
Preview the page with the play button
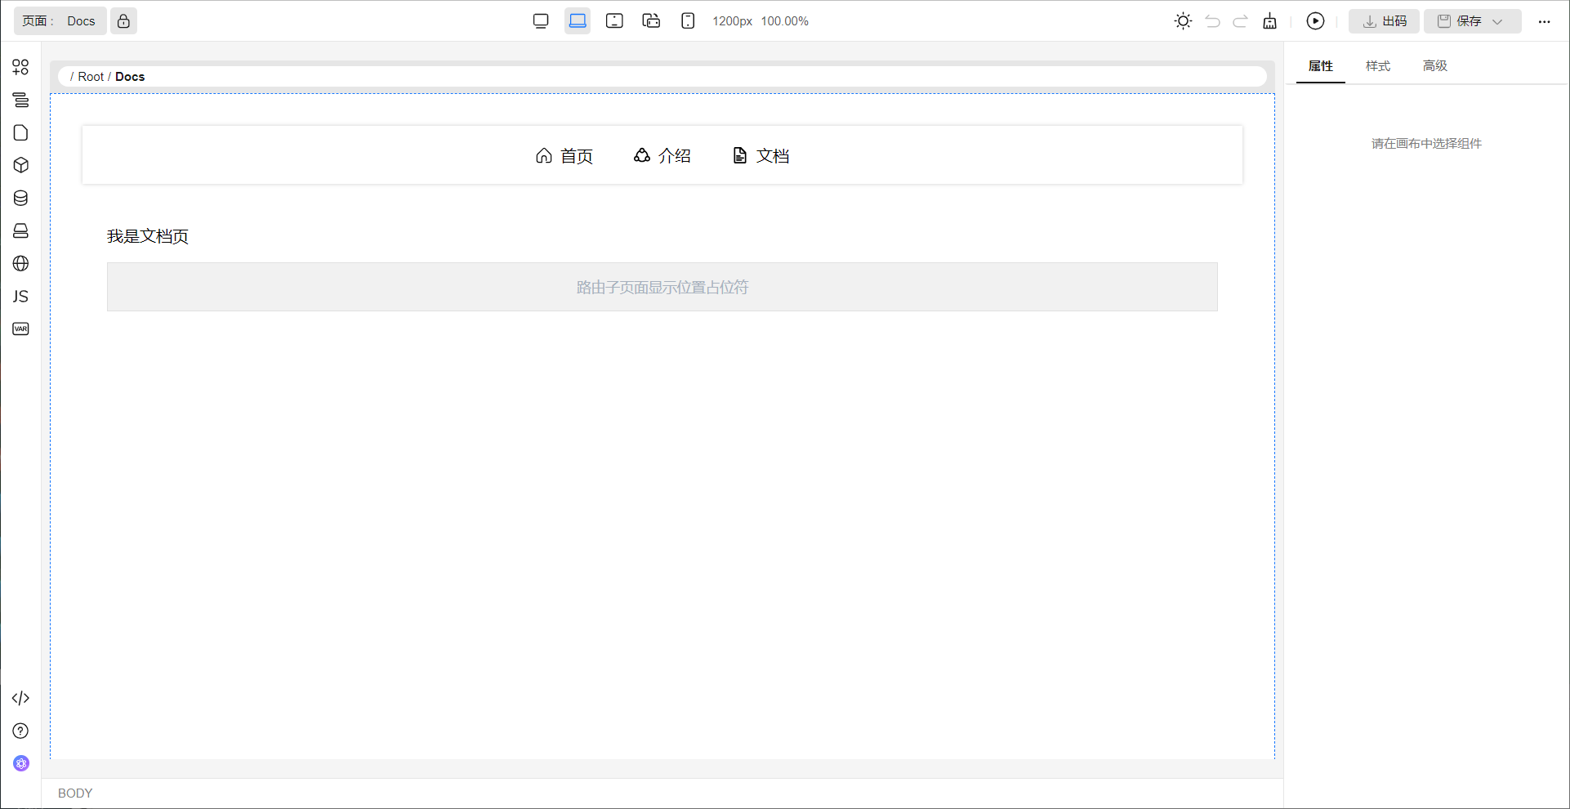click(1315, 21)
